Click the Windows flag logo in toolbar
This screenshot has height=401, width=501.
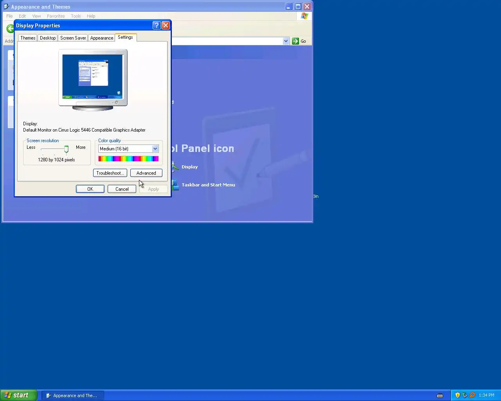coord(305,16)
